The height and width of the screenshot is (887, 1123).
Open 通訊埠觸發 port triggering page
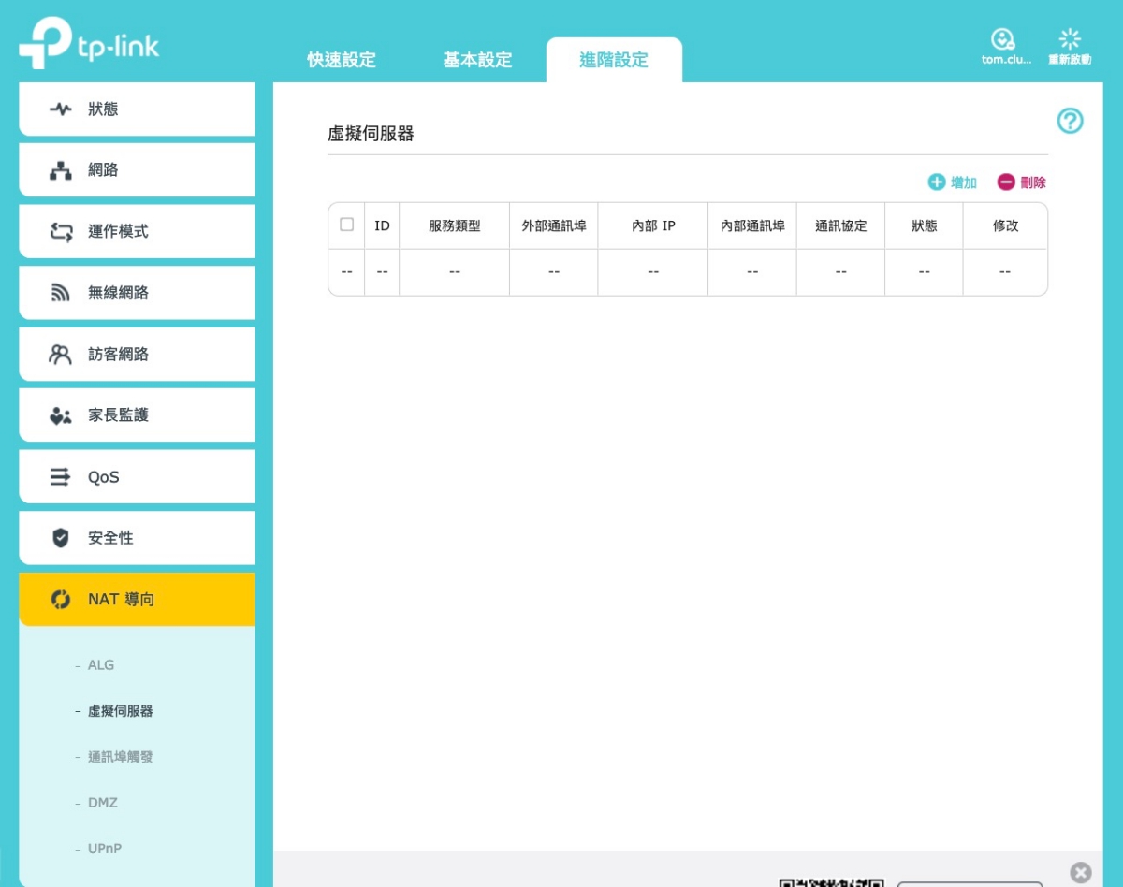(x=120, y=757)
